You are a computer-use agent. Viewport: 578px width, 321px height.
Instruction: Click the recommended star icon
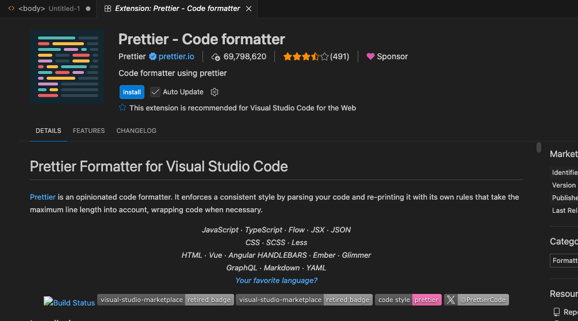pos(123,108)
